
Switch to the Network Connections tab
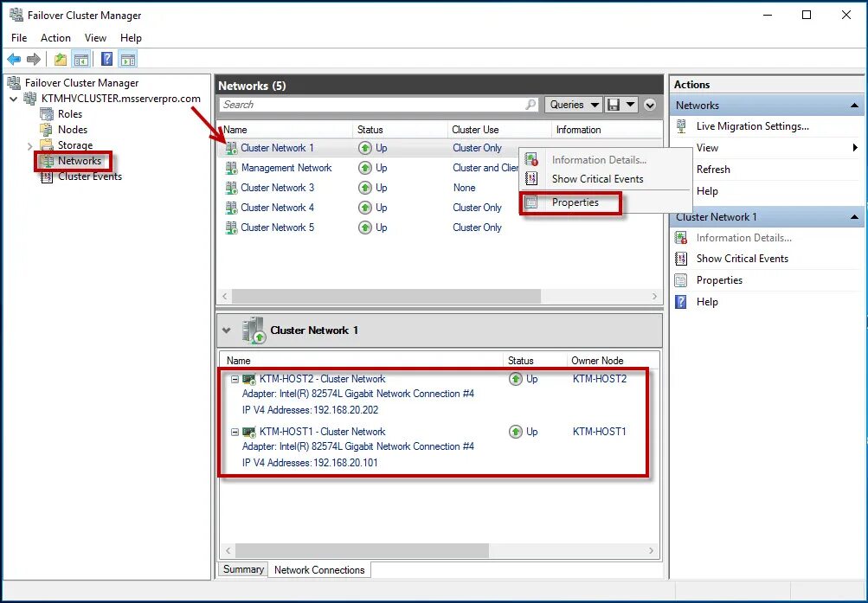[x=319, y=570]
